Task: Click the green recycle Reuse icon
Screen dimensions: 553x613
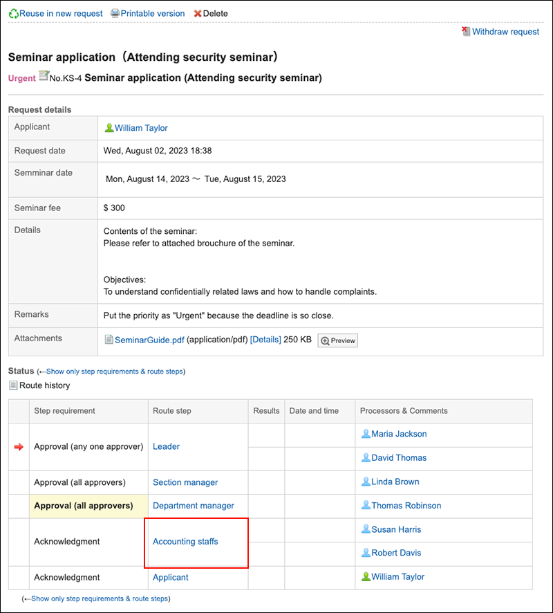Action: pos(13,13)
